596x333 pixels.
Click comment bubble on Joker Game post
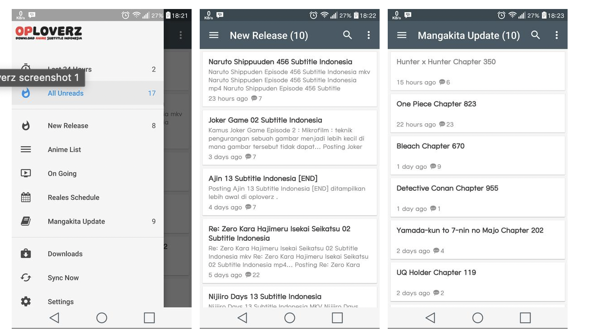point(248,157)
